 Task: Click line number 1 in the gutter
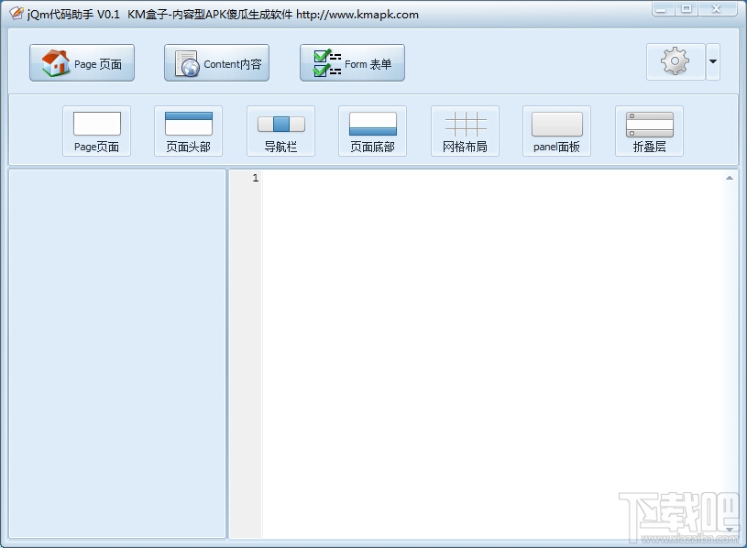pyautogui.click(x=256, y=178)
